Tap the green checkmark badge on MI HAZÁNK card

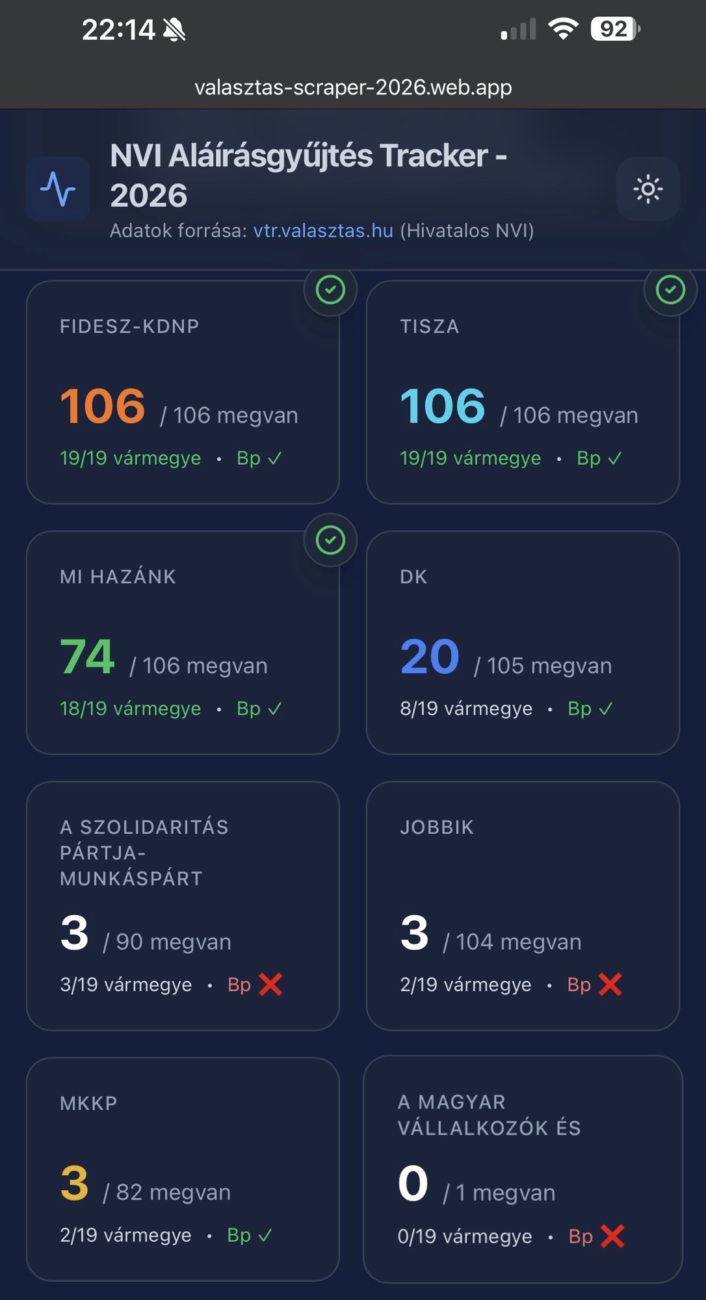330,540
